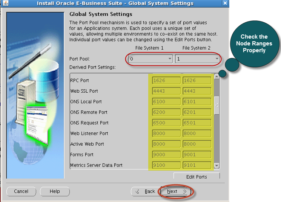The height and width of the screenshot is (202, 281).
Task: Open the Help button
Action: pos(55,191)
